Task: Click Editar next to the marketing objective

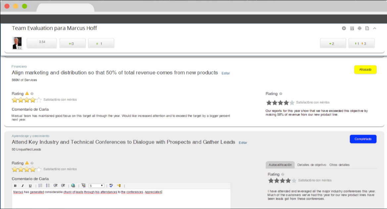Action: click(x=225, y=73)
